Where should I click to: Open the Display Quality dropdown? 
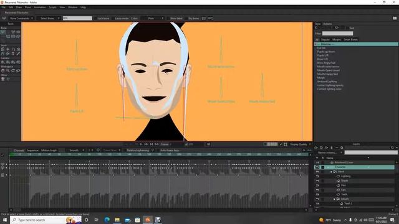[x=300, y=144]
